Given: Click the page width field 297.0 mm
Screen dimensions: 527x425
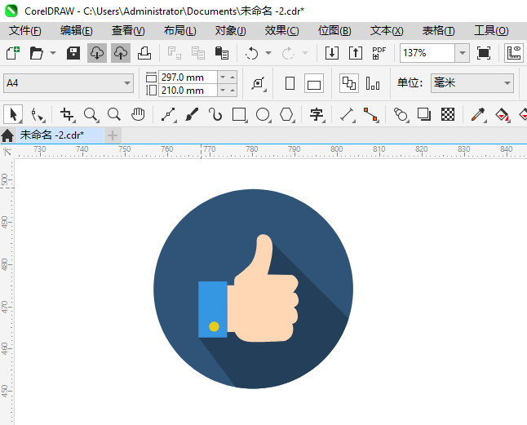Looking at the screenshot, I should (188, 77).
